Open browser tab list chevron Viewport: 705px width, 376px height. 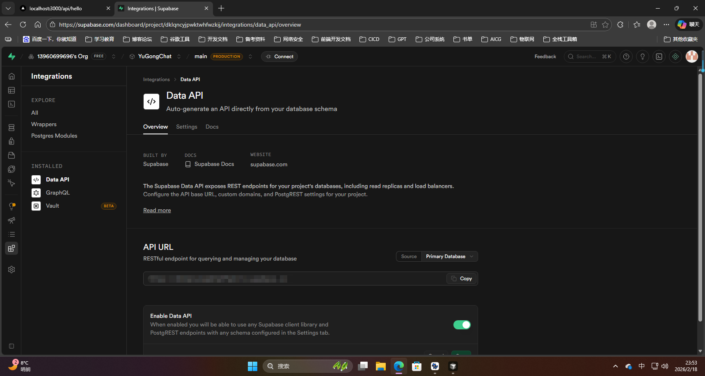click(x=8, y=8)
